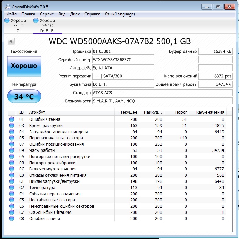
Task: Sort by the Raw-значения column header
Action: (x=208, y=112)
